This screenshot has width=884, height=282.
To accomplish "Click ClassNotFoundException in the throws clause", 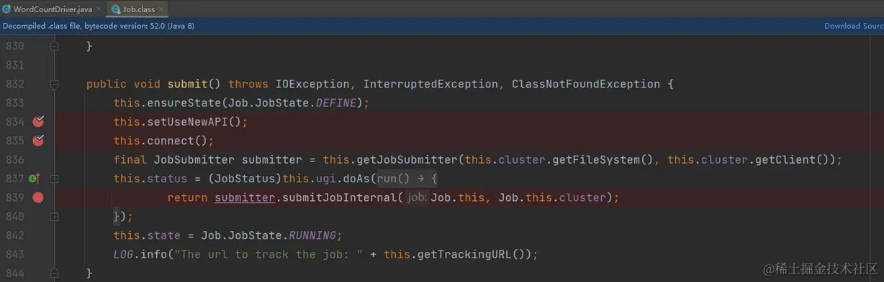I will click(586, 84).
